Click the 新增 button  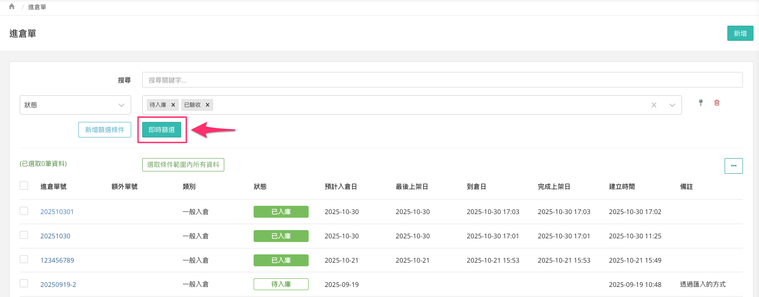(740, 33)
